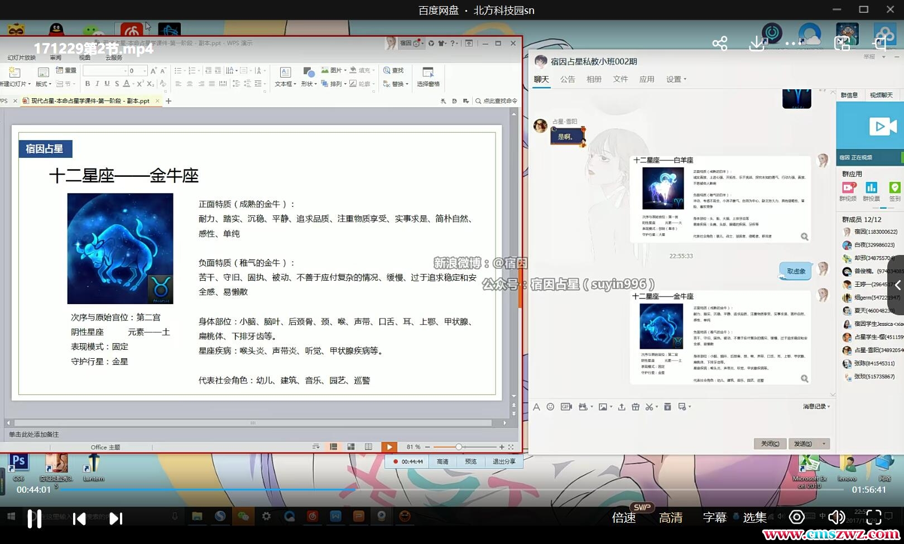Mute audio using the speaker icon

pos(836,517)
